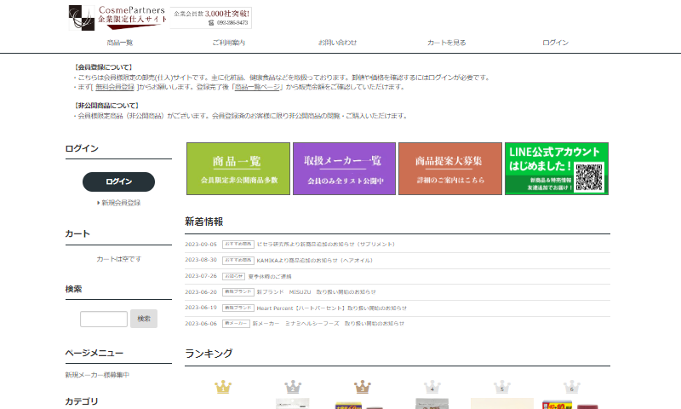This screenshot has height=409, width=681.
Task: Click the おすすめ商品 tag on the 2023-09-05 row
Action: coord(238,245)
